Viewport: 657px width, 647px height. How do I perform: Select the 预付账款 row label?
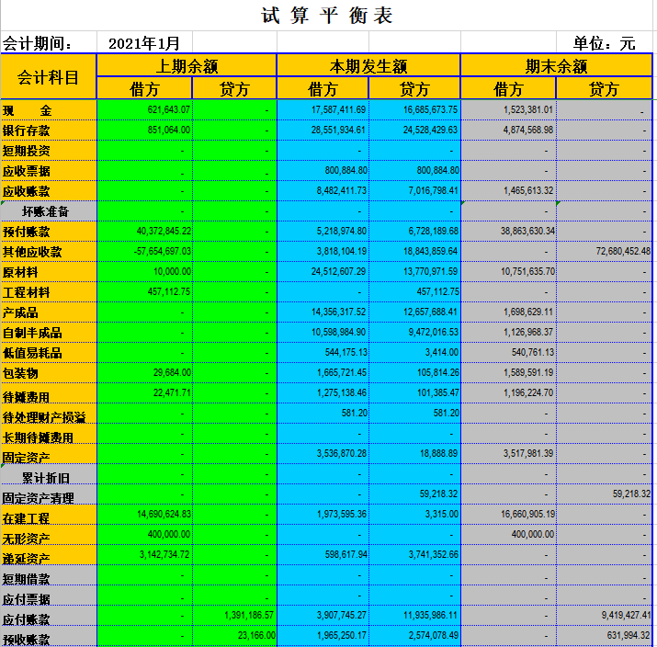click(x=49, y=232)
